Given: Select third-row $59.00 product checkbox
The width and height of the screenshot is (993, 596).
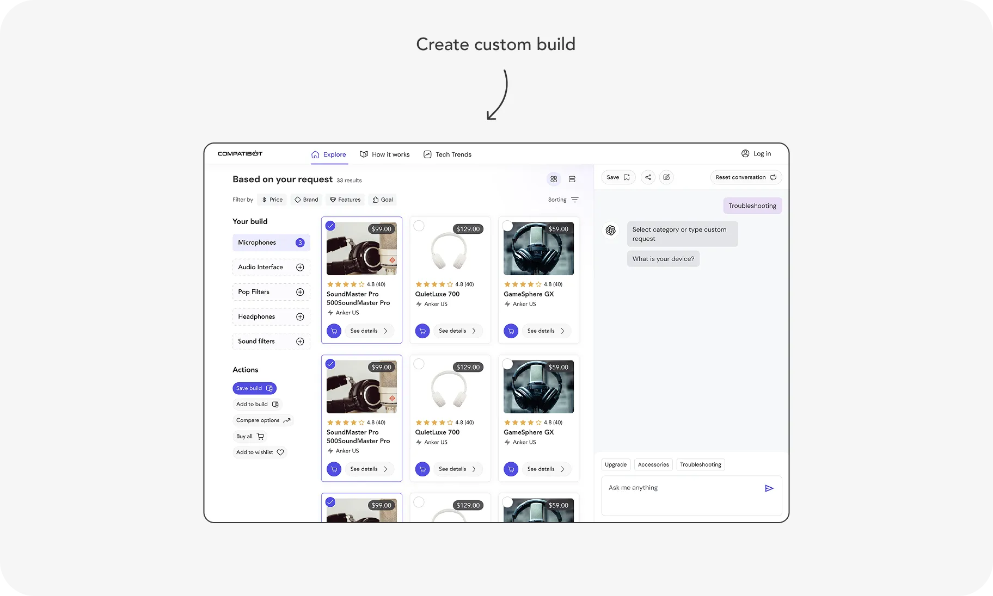Looking at the screenshot, I should click(507, 502).
